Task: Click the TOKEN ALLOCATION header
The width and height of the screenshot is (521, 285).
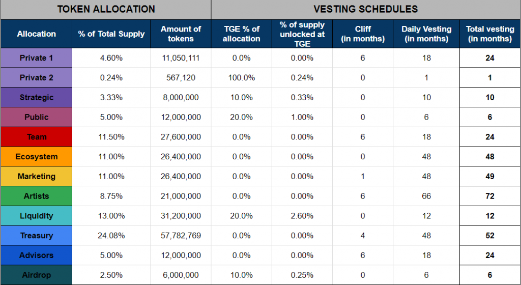Action: coord(106,10)
